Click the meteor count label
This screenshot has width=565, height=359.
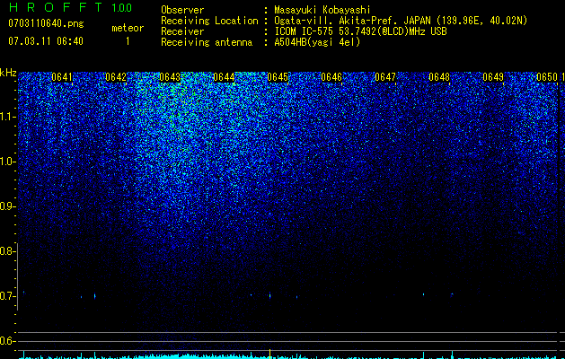128,28
